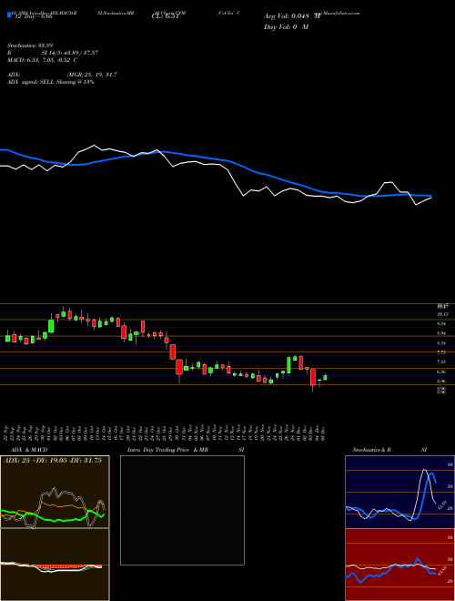Screen dimensions: 455x601
Task: Click the '22 Sep' date axis label
Action: 7,432
